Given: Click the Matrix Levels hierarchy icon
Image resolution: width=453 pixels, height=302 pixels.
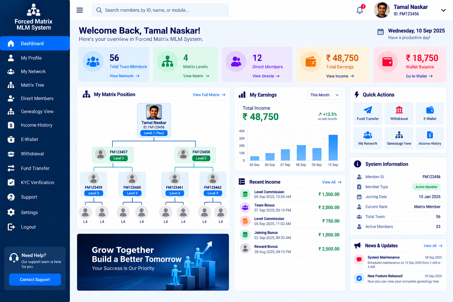Looking at the screenshot, I should pyautogui.click(x=168, y=61).
